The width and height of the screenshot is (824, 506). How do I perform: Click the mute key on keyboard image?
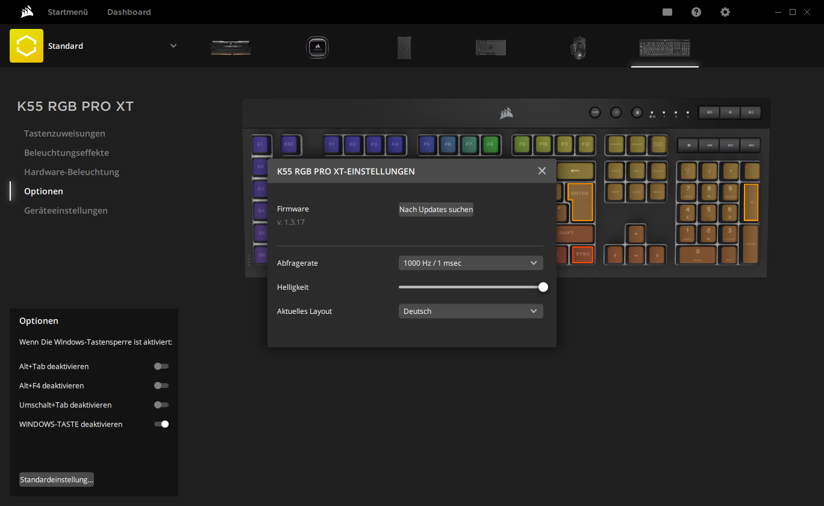click(x=710, y=112)
